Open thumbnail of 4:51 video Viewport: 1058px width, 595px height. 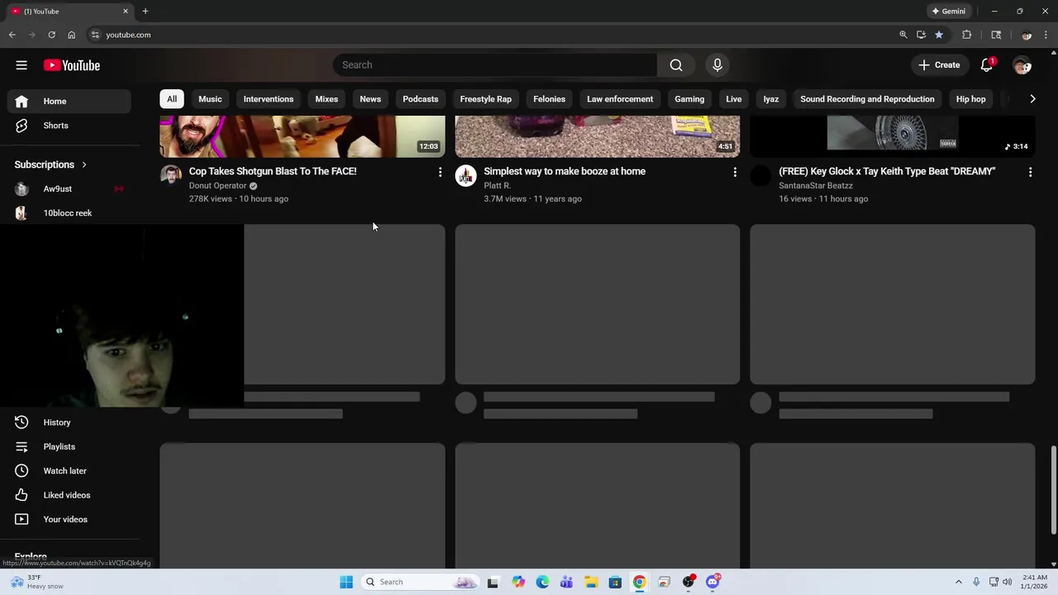click(x=598, y=136)
